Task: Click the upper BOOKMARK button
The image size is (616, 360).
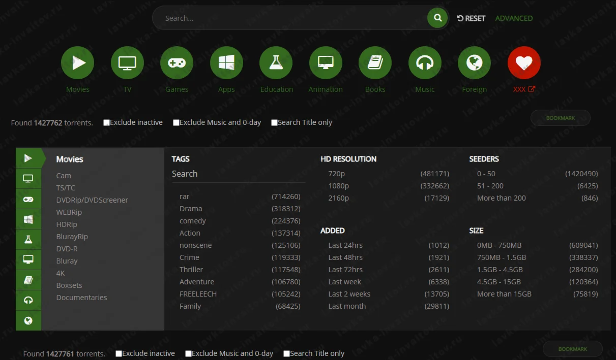Action: [561, 118]
